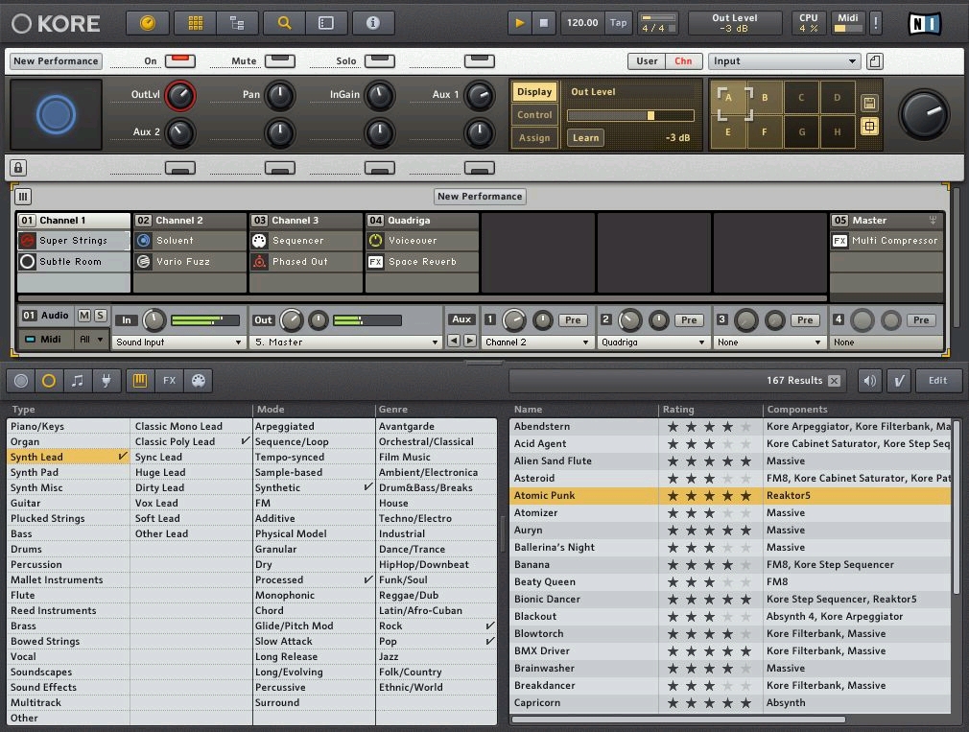Click the 120.00 tempo field
969x732 pixels.
tap(582, 23)
